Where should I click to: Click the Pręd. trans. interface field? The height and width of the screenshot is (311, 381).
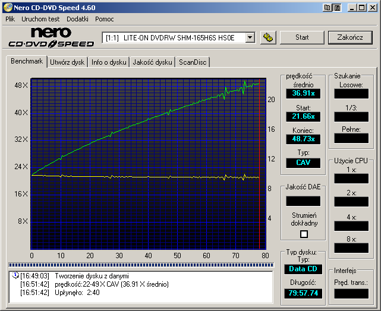(351, 294)
